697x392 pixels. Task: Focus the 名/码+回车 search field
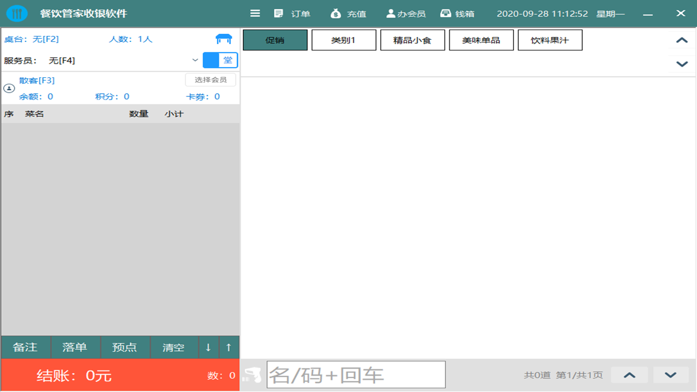(356, 375)
